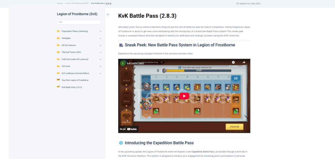Click the article icon beside Your first Legion of Frostborne

tap(58, 80)
